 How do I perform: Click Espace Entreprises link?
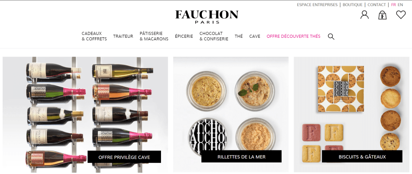pyautogui.click(x=317, y=5)
